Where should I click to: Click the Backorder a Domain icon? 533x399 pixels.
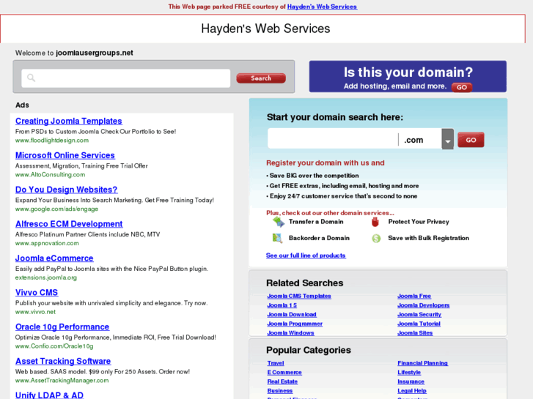tap(277, 238)
